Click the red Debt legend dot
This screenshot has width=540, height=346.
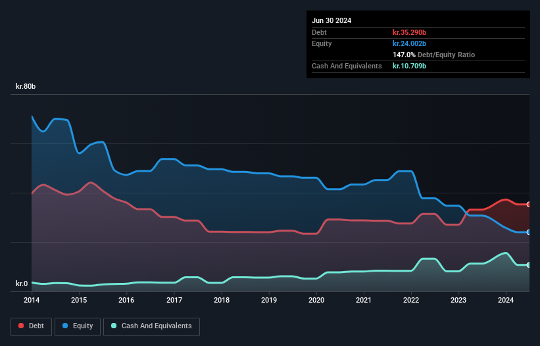[21, 326]
